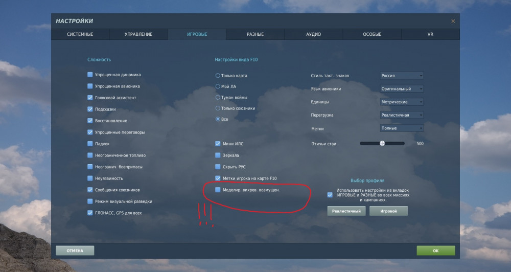
Task: Switch to the VR tab
Action: click(430, 34)
